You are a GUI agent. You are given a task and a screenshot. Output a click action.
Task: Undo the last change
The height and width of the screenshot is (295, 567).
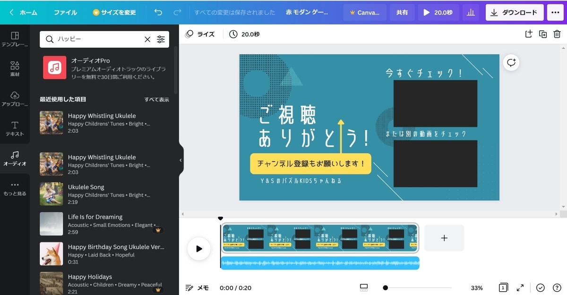tap(158, 13)
